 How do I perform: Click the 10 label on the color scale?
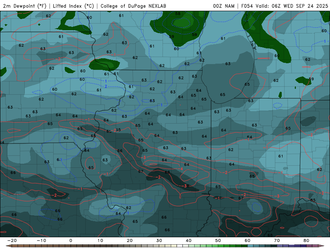(100, 241)
